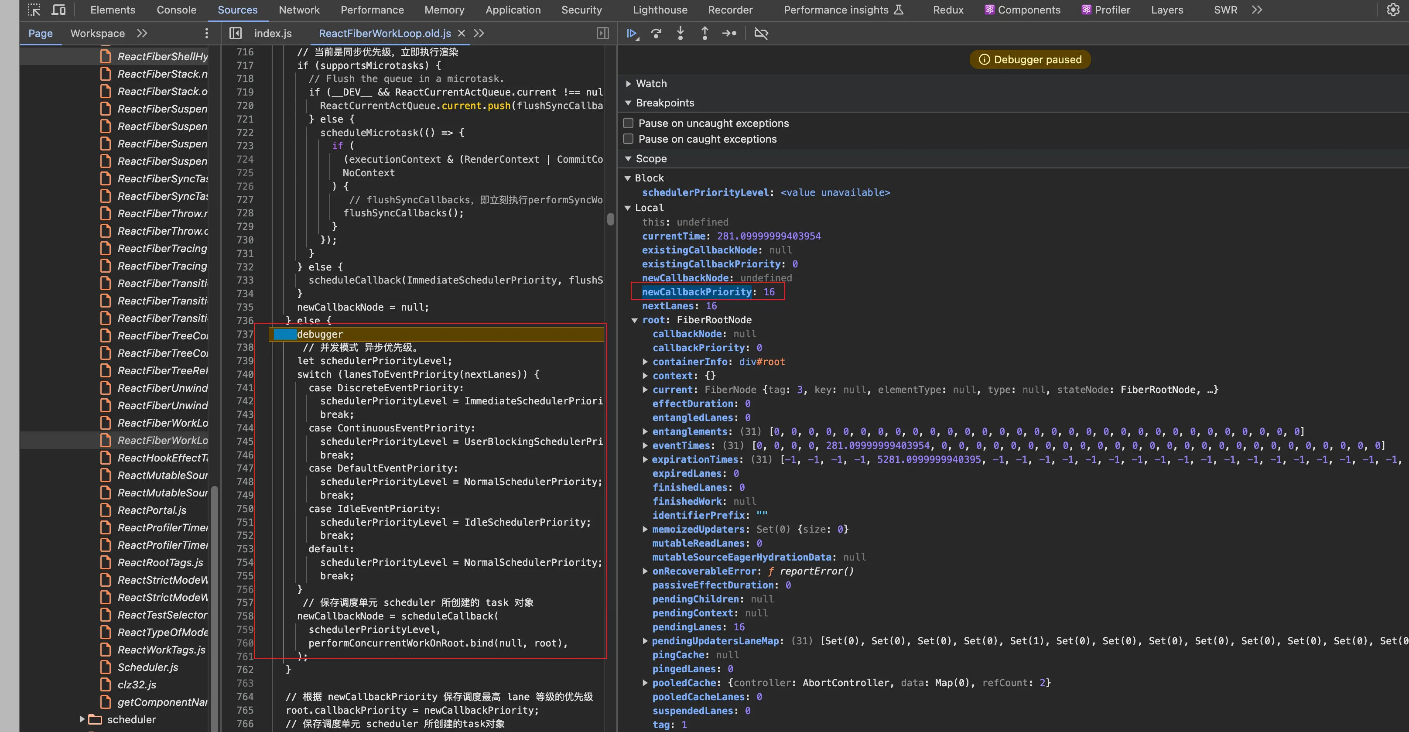This screenshot has width=1409, height=732.
Task: Hide the navigator sidebar icon
Action: [235, 34]
